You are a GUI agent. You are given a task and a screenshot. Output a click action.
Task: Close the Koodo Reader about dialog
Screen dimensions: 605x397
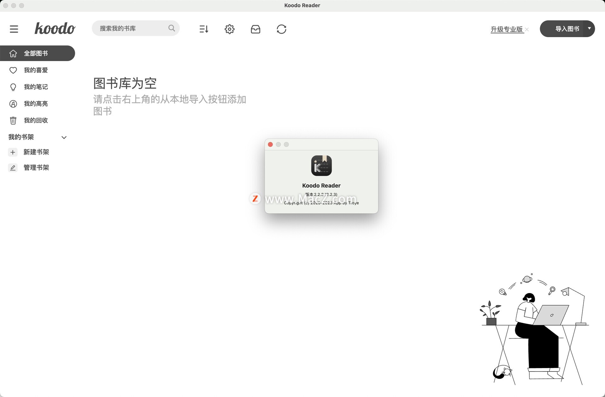(x=270, y=145)
